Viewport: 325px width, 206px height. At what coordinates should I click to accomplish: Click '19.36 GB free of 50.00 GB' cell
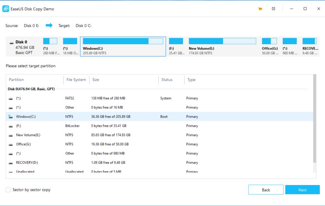pos(110,144)
